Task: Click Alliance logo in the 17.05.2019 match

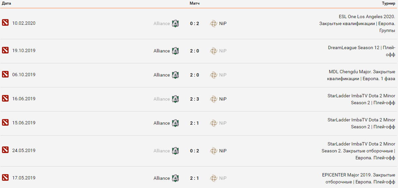Action: coord(175,178)
